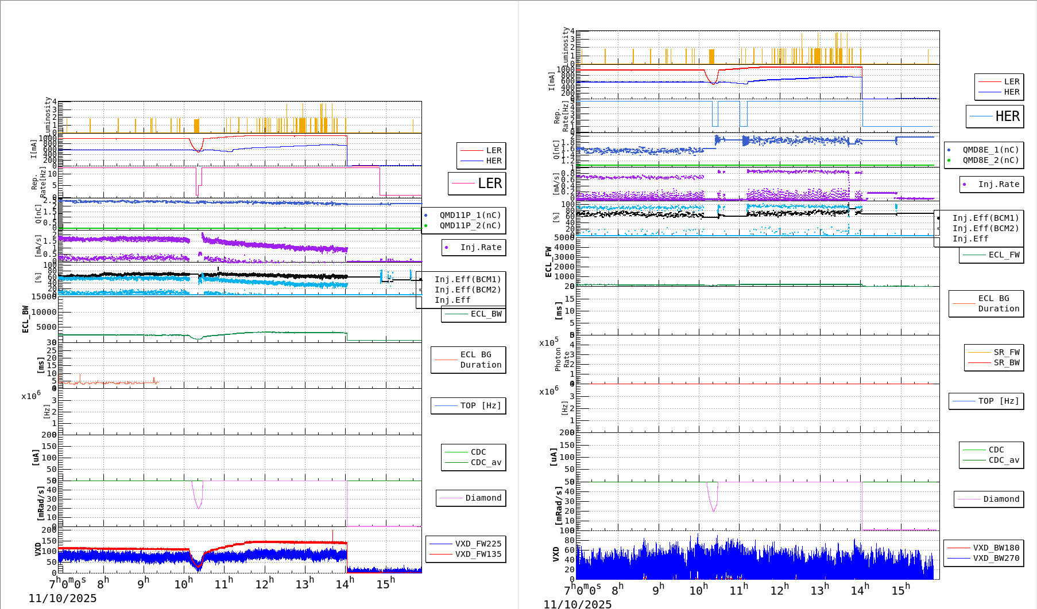Click the red SR_BW legend line
Viewport: 1037px width, 609px height.
tap(979, 362)
